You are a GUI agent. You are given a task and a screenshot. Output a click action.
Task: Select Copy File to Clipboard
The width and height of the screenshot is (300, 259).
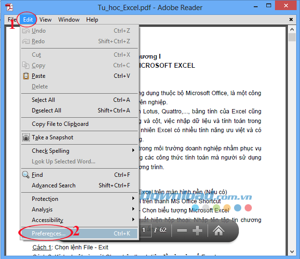coord(79,124)
